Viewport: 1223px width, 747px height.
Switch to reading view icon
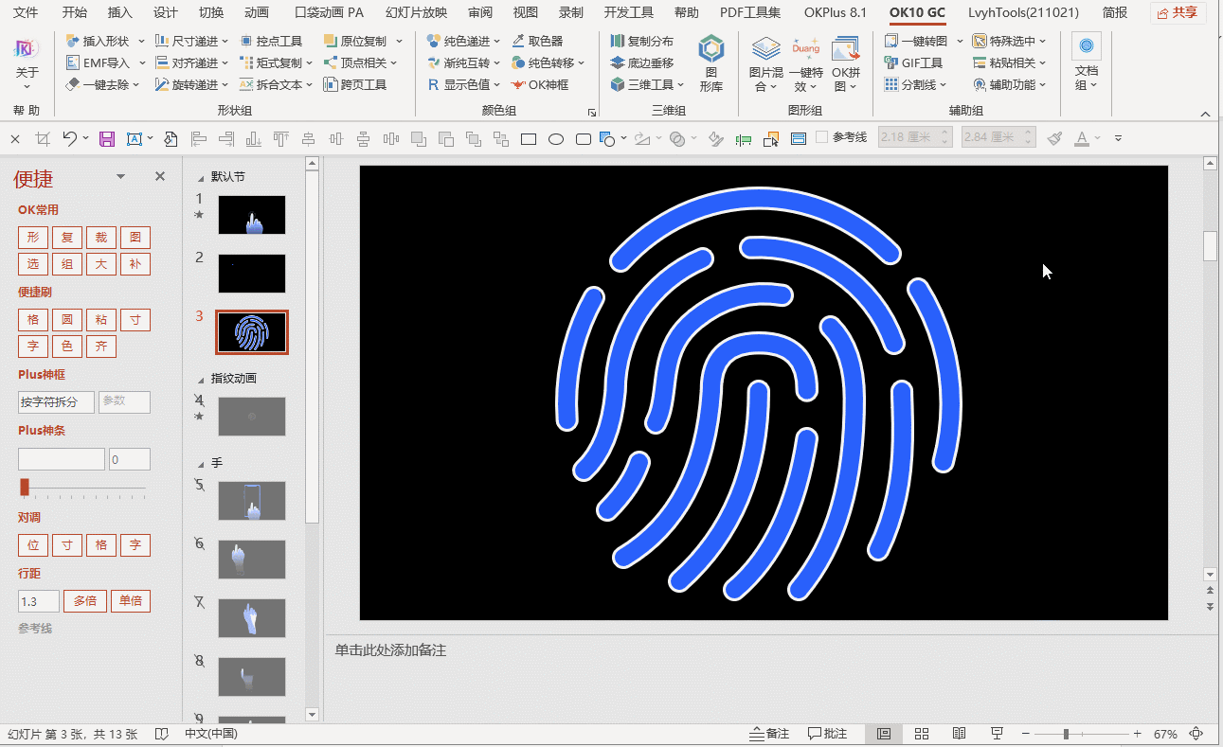pyautogui.click(x=959, y=734)
